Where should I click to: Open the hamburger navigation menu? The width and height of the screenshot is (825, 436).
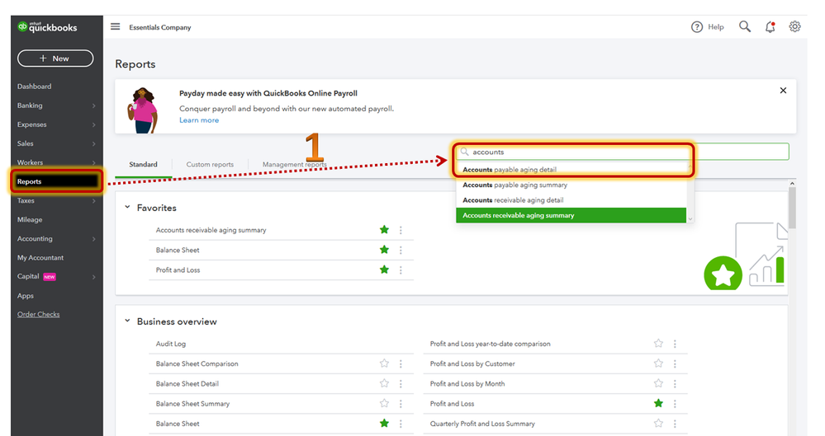pyautogui.click(x=116, y=27)
